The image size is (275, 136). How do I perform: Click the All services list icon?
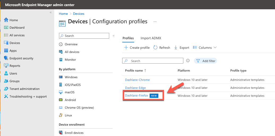tap(6, 35)
